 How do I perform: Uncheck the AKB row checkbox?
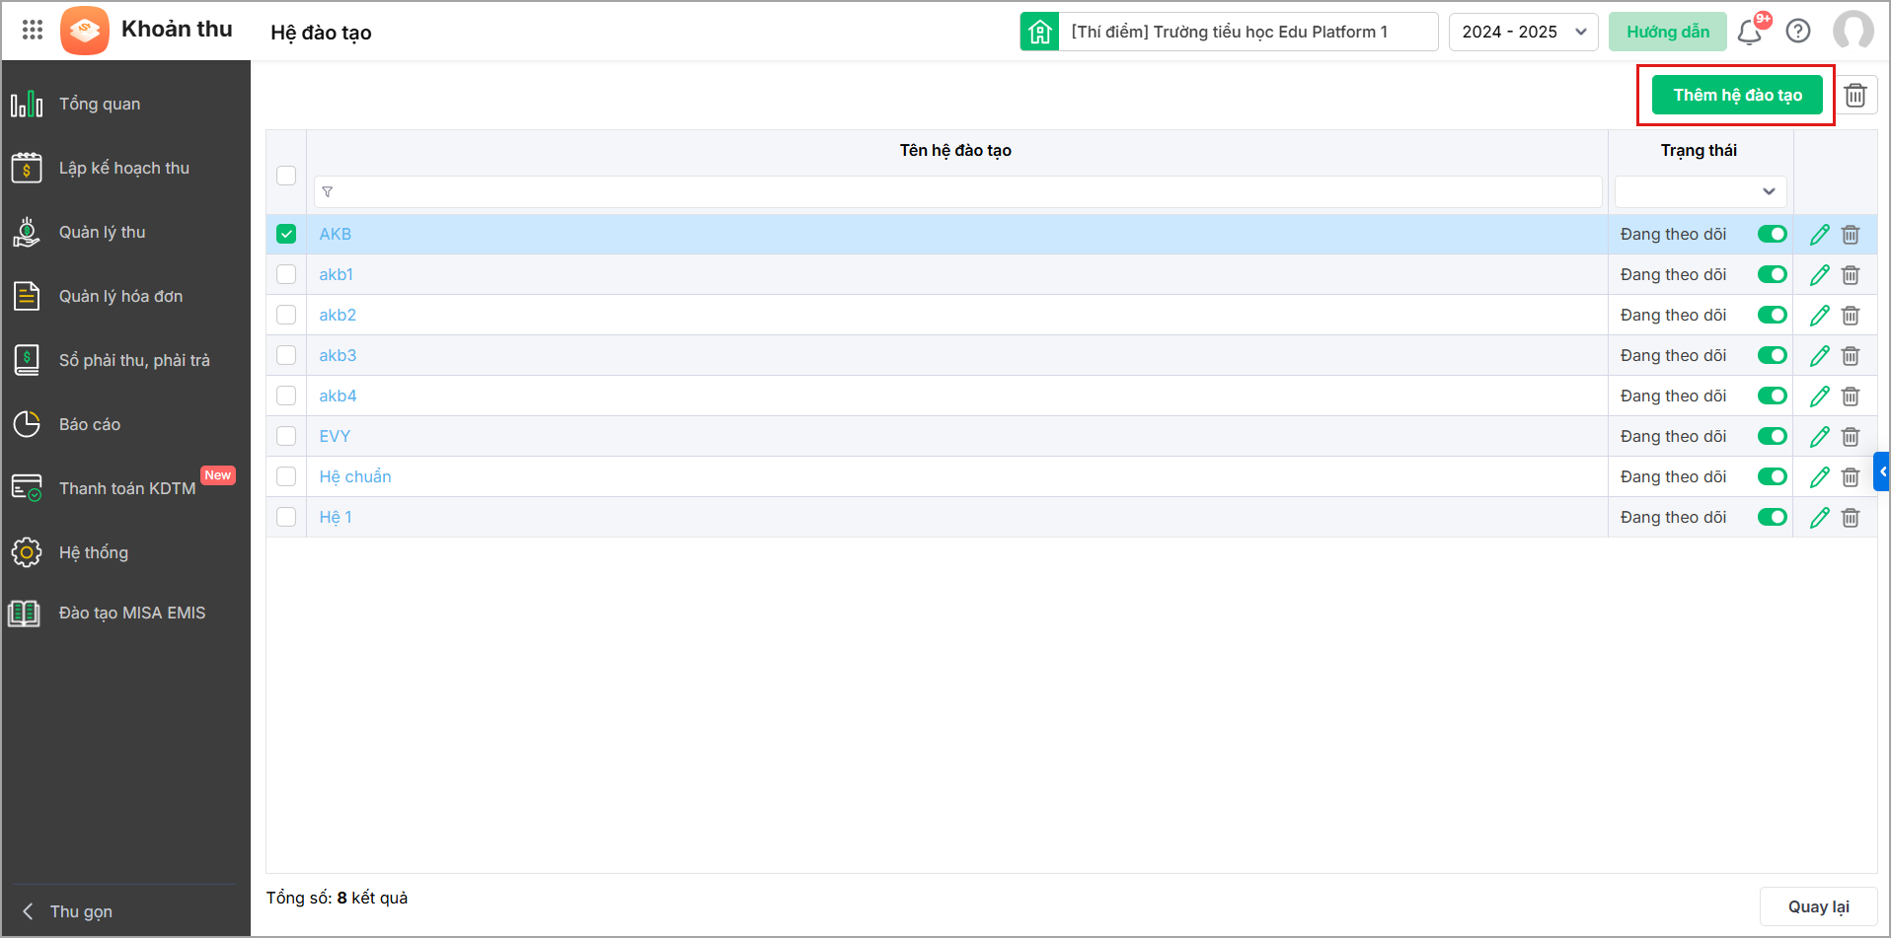point(286,234)
